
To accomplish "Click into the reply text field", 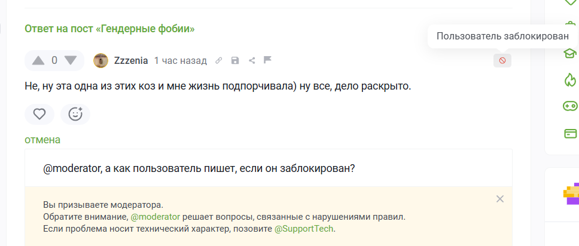I will (x=268, y=168).
